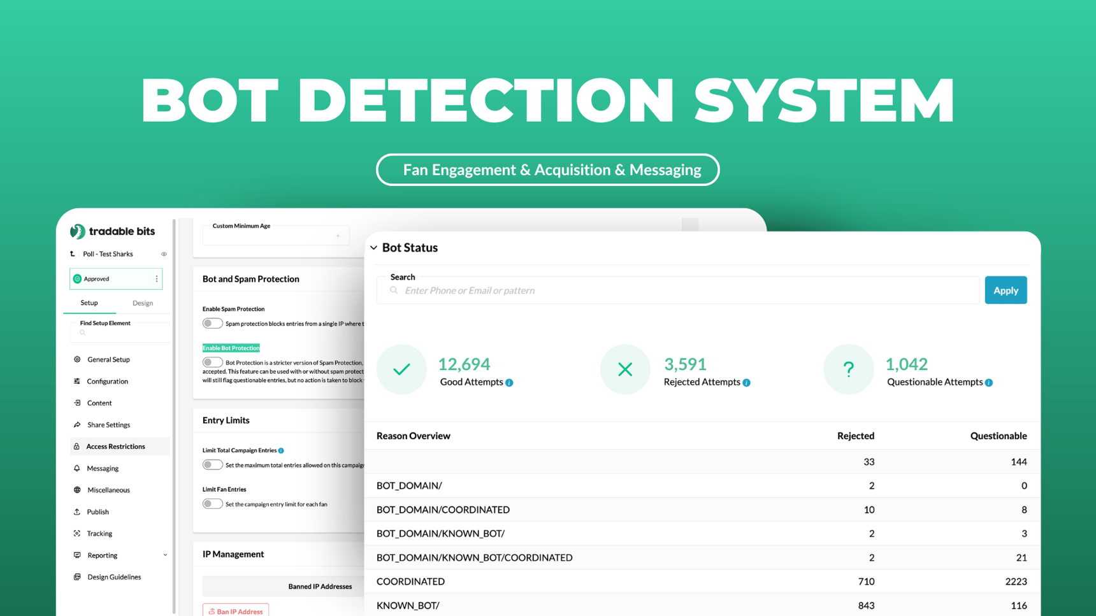This screenshot has width=1096, height=616.
Task: Toggle the Limit Fan Entries switch
Action: (x=212, y=504)
